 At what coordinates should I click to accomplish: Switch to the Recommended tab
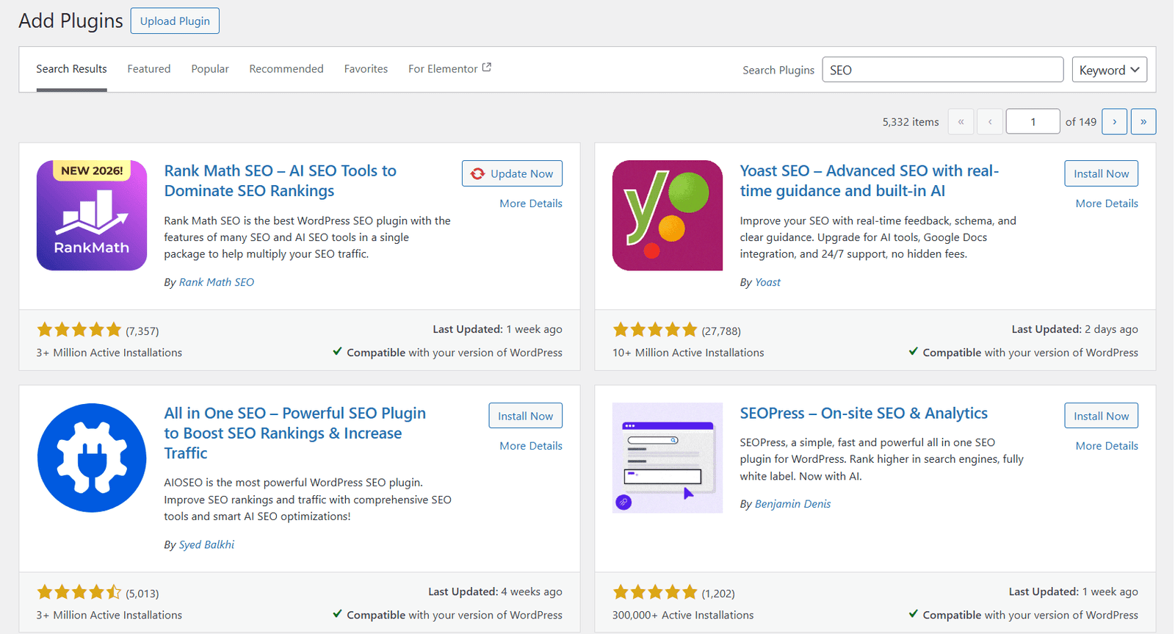[286, 69]
